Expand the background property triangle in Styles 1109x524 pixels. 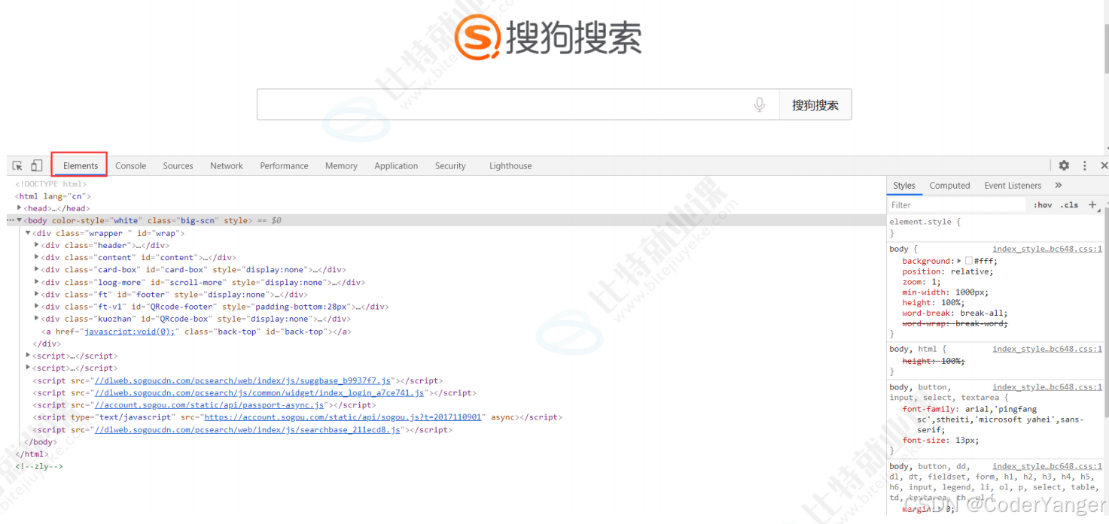pyautogui.click(x=959, y=261)
